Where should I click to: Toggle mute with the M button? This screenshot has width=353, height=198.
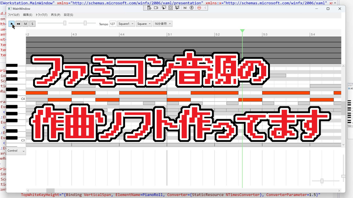click(x=25, y=23)
